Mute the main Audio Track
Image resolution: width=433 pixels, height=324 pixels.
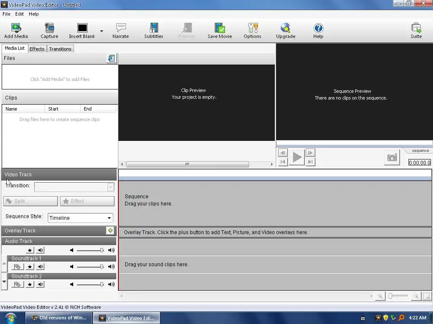tap(40, 250)
